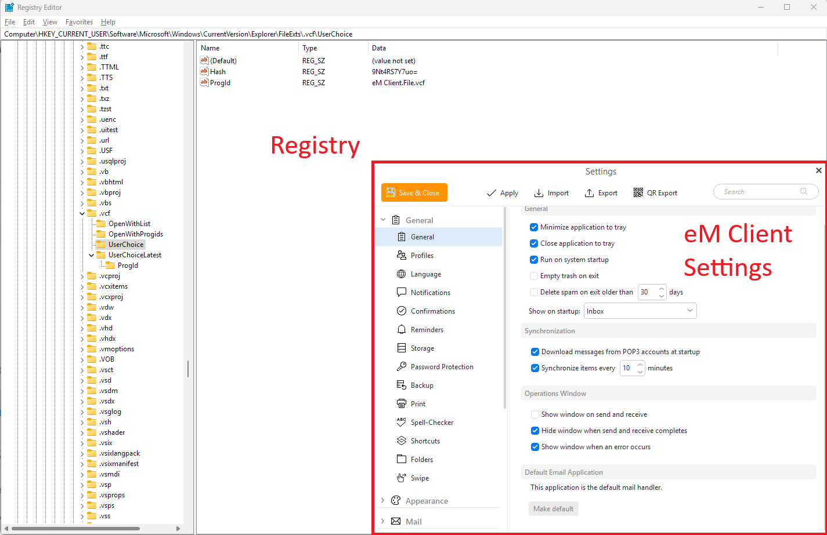Image resolution: width=827 pixels, height=535 pixels.
Task: Toggle Hide window when send and receive completes
Action: pos(535,431)
